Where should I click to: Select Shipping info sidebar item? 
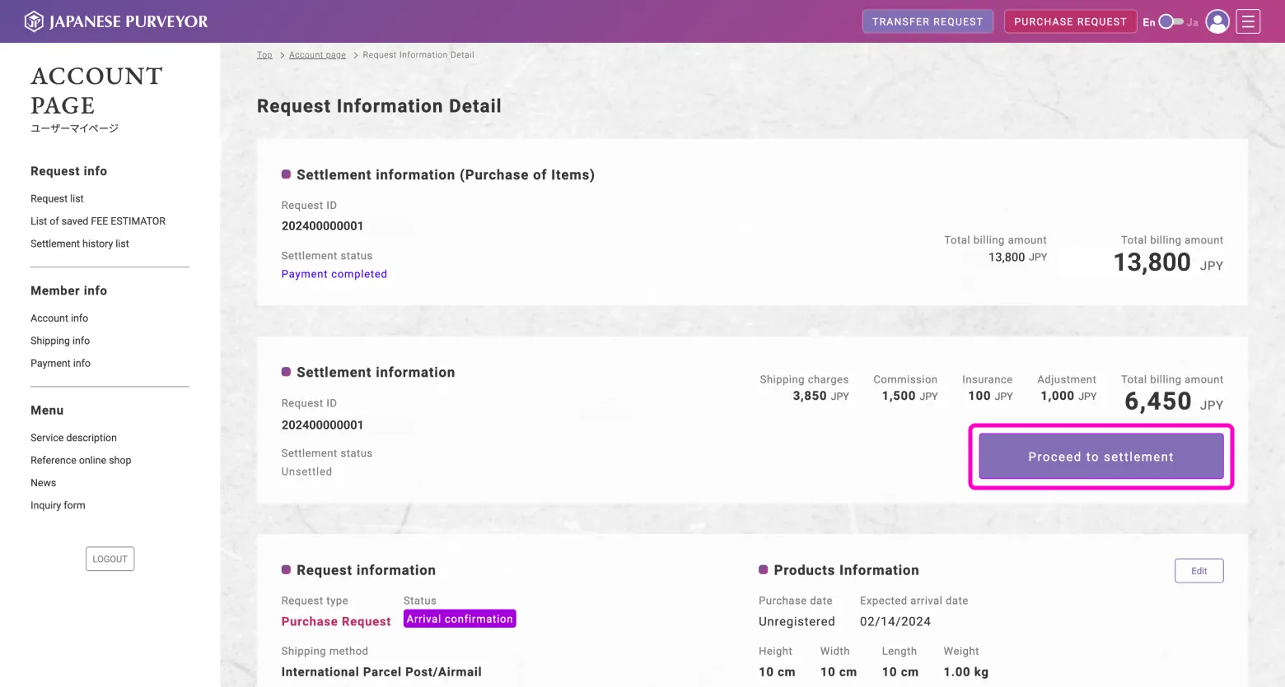[x=60, y=341]
